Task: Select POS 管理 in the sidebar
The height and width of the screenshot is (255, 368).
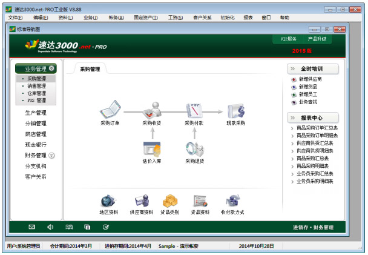Action: 36,101
